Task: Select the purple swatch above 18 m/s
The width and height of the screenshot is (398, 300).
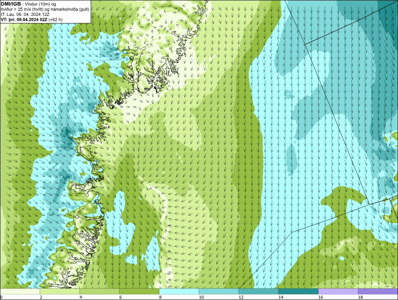Action: point(378,291)
